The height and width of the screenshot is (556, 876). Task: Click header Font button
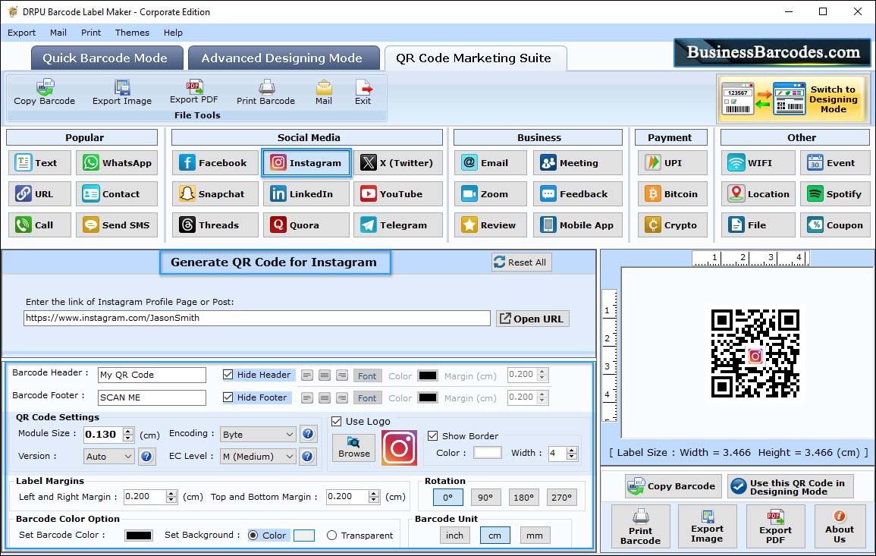367,375
